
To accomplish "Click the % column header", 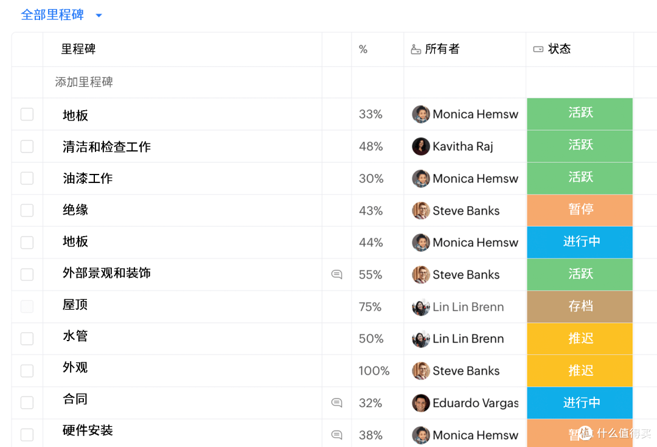I will [363, 49].
